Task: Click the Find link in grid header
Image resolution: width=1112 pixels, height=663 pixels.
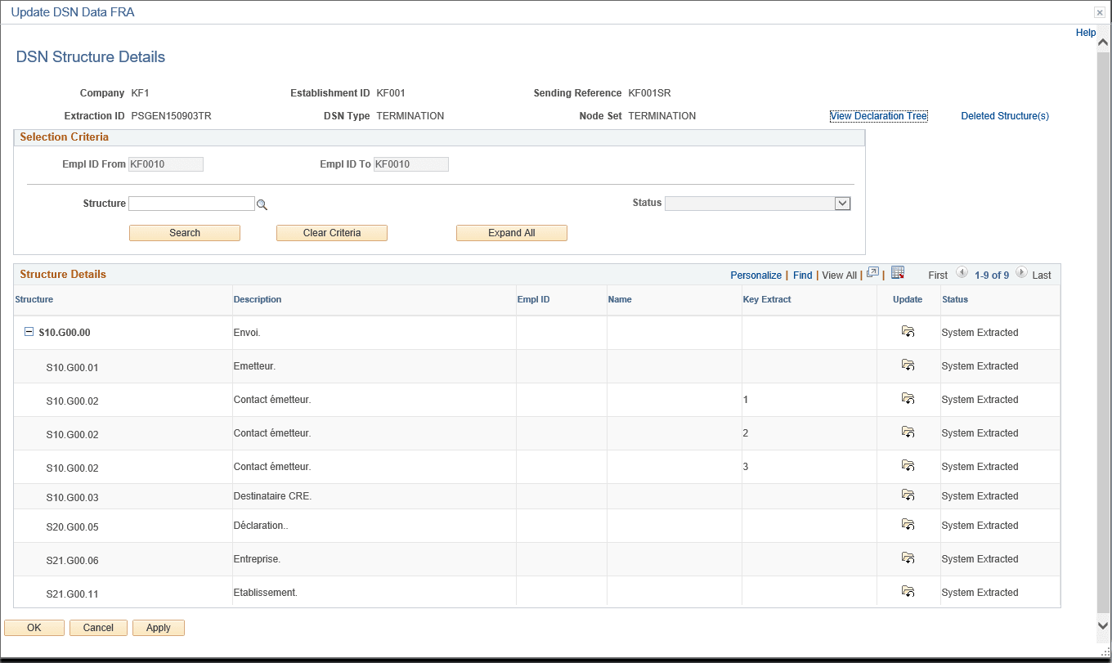Action: 803,276
